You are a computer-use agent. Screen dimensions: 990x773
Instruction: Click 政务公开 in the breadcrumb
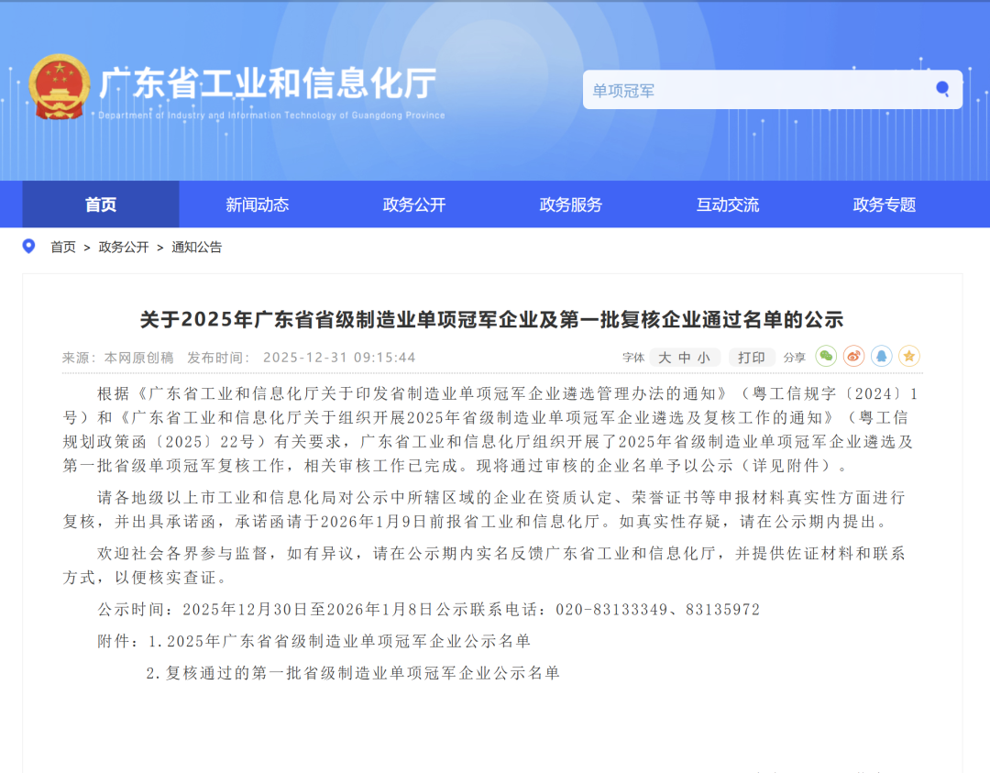tap(124, 247)
